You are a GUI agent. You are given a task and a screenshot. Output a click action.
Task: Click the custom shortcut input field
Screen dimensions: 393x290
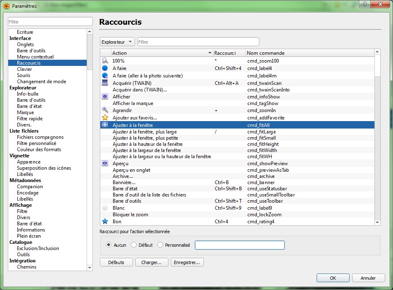click(x=239, y=245)
